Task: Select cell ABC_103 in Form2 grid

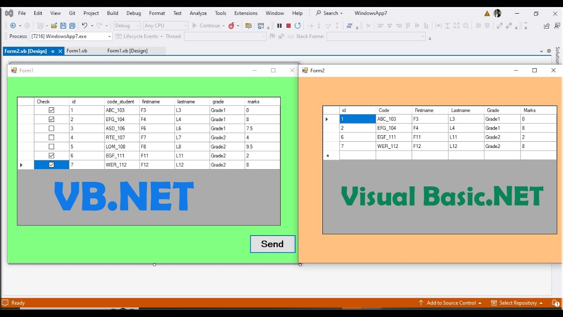Action: tap(394, 119)
